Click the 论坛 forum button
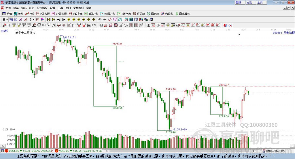Image resolution: width=295 pixels, height=159 pixels. coord(250,2)
